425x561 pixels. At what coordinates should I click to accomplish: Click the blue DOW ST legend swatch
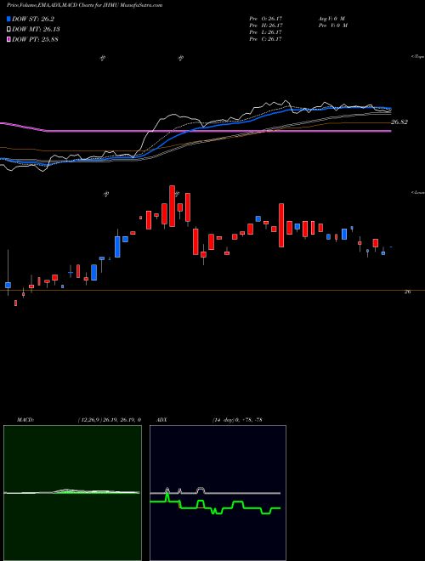point(9,19)
